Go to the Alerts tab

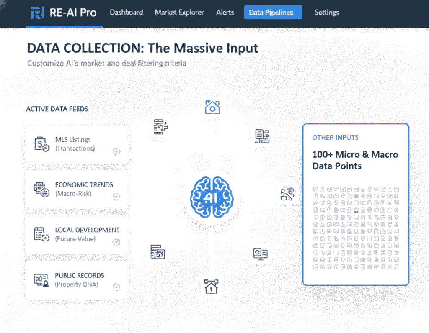[225, 13]
